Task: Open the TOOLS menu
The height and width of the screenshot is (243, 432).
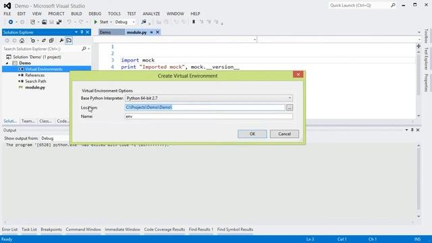Action: pos(114,13)
